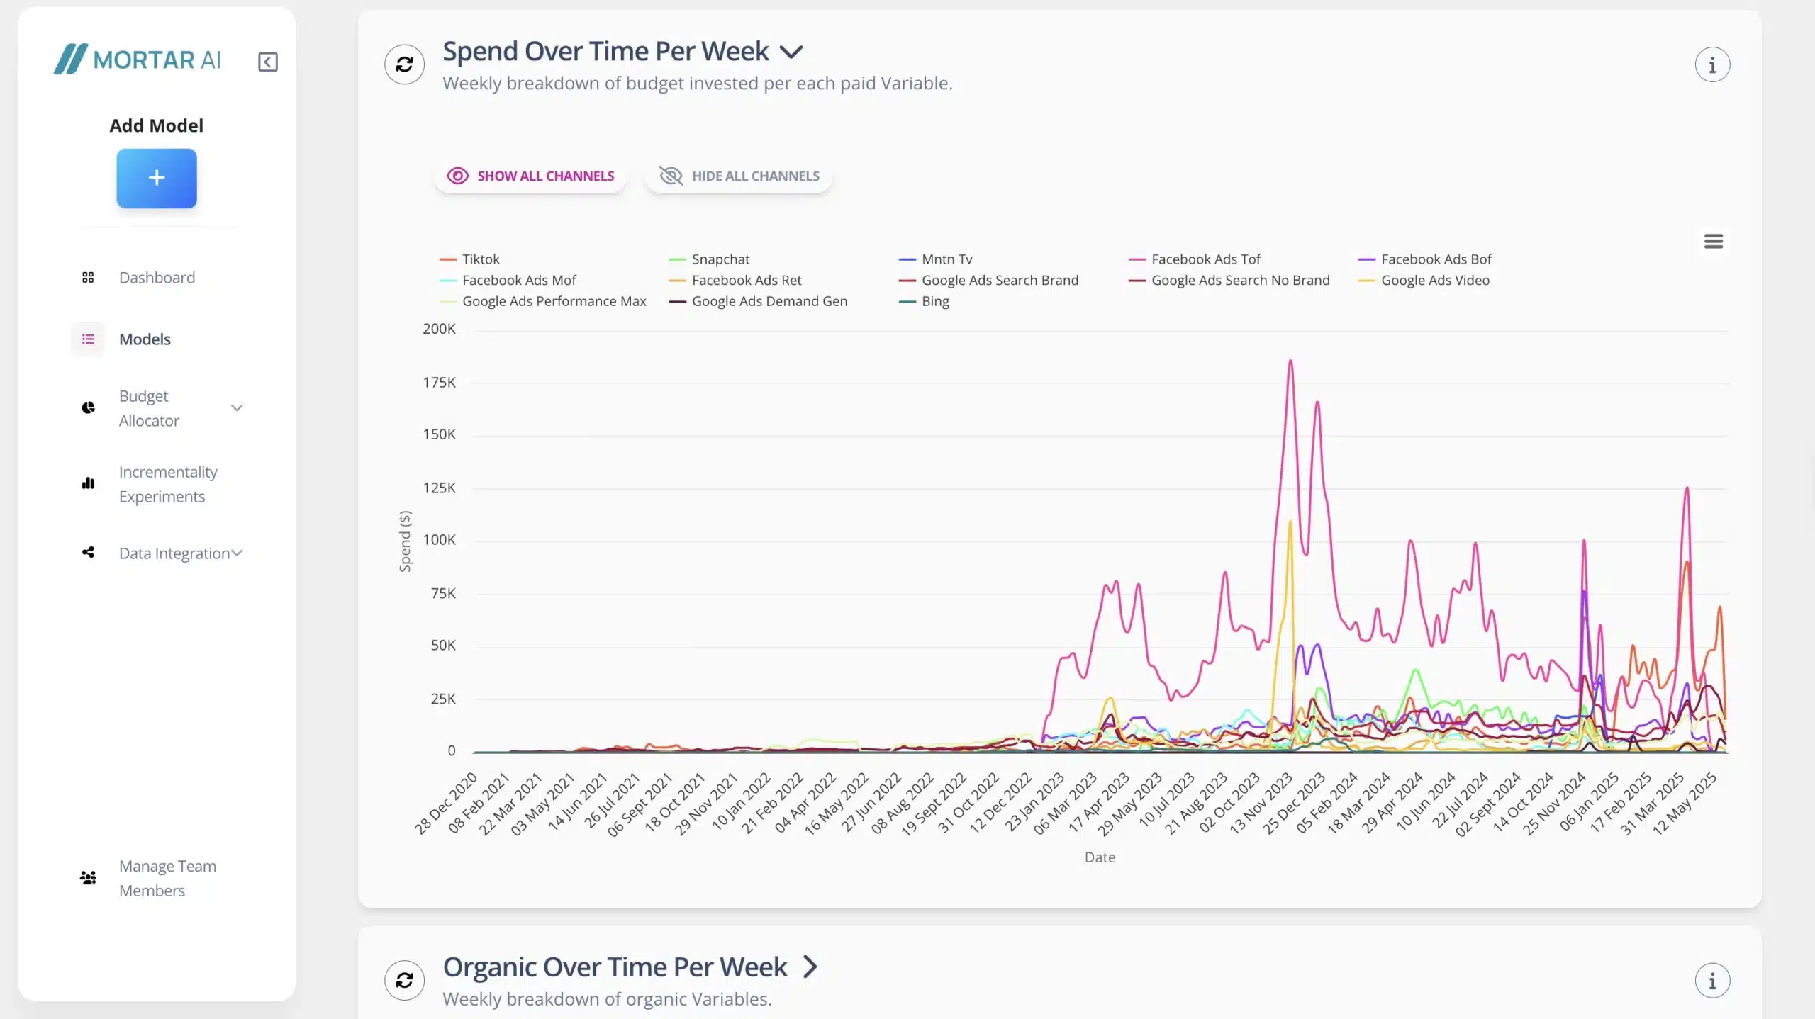Image resolution: width=1815 pixels, height=1019 pixels.
Task: Expand the Budget Allocator submenu
Action: 237,408
